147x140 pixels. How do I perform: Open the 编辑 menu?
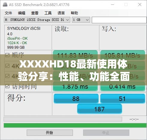tap(22, 13)
